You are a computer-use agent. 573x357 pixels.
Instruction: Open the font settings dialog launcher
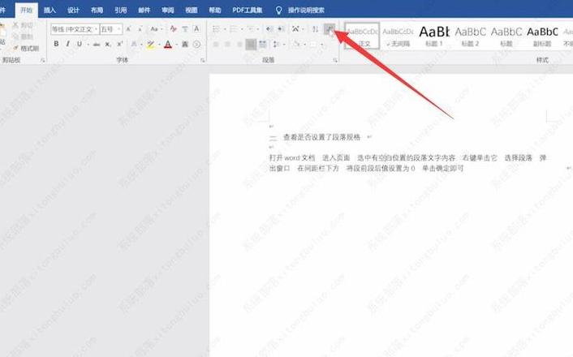202,60
